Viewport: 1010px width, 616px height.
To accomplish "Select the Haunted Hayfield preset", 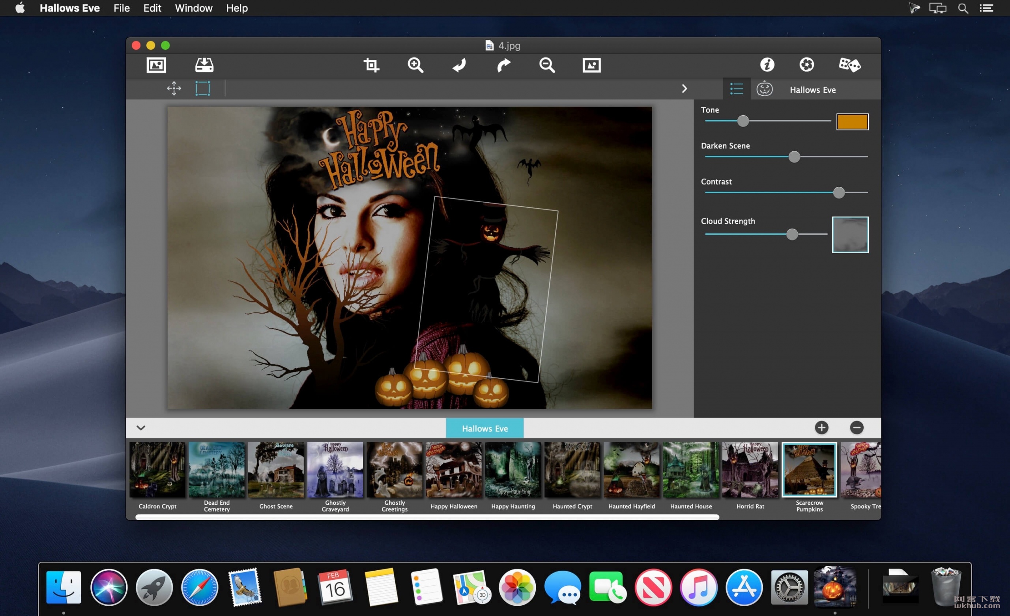I will point(632,470).
